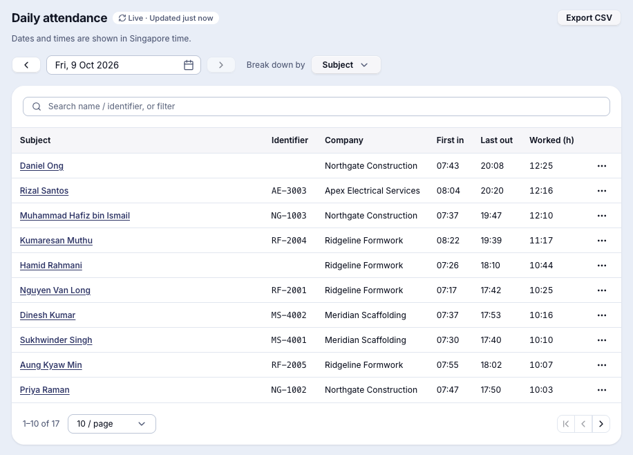Click identifier MS-4002
This screenshot has height=455, width=633.
coord(289,315)
